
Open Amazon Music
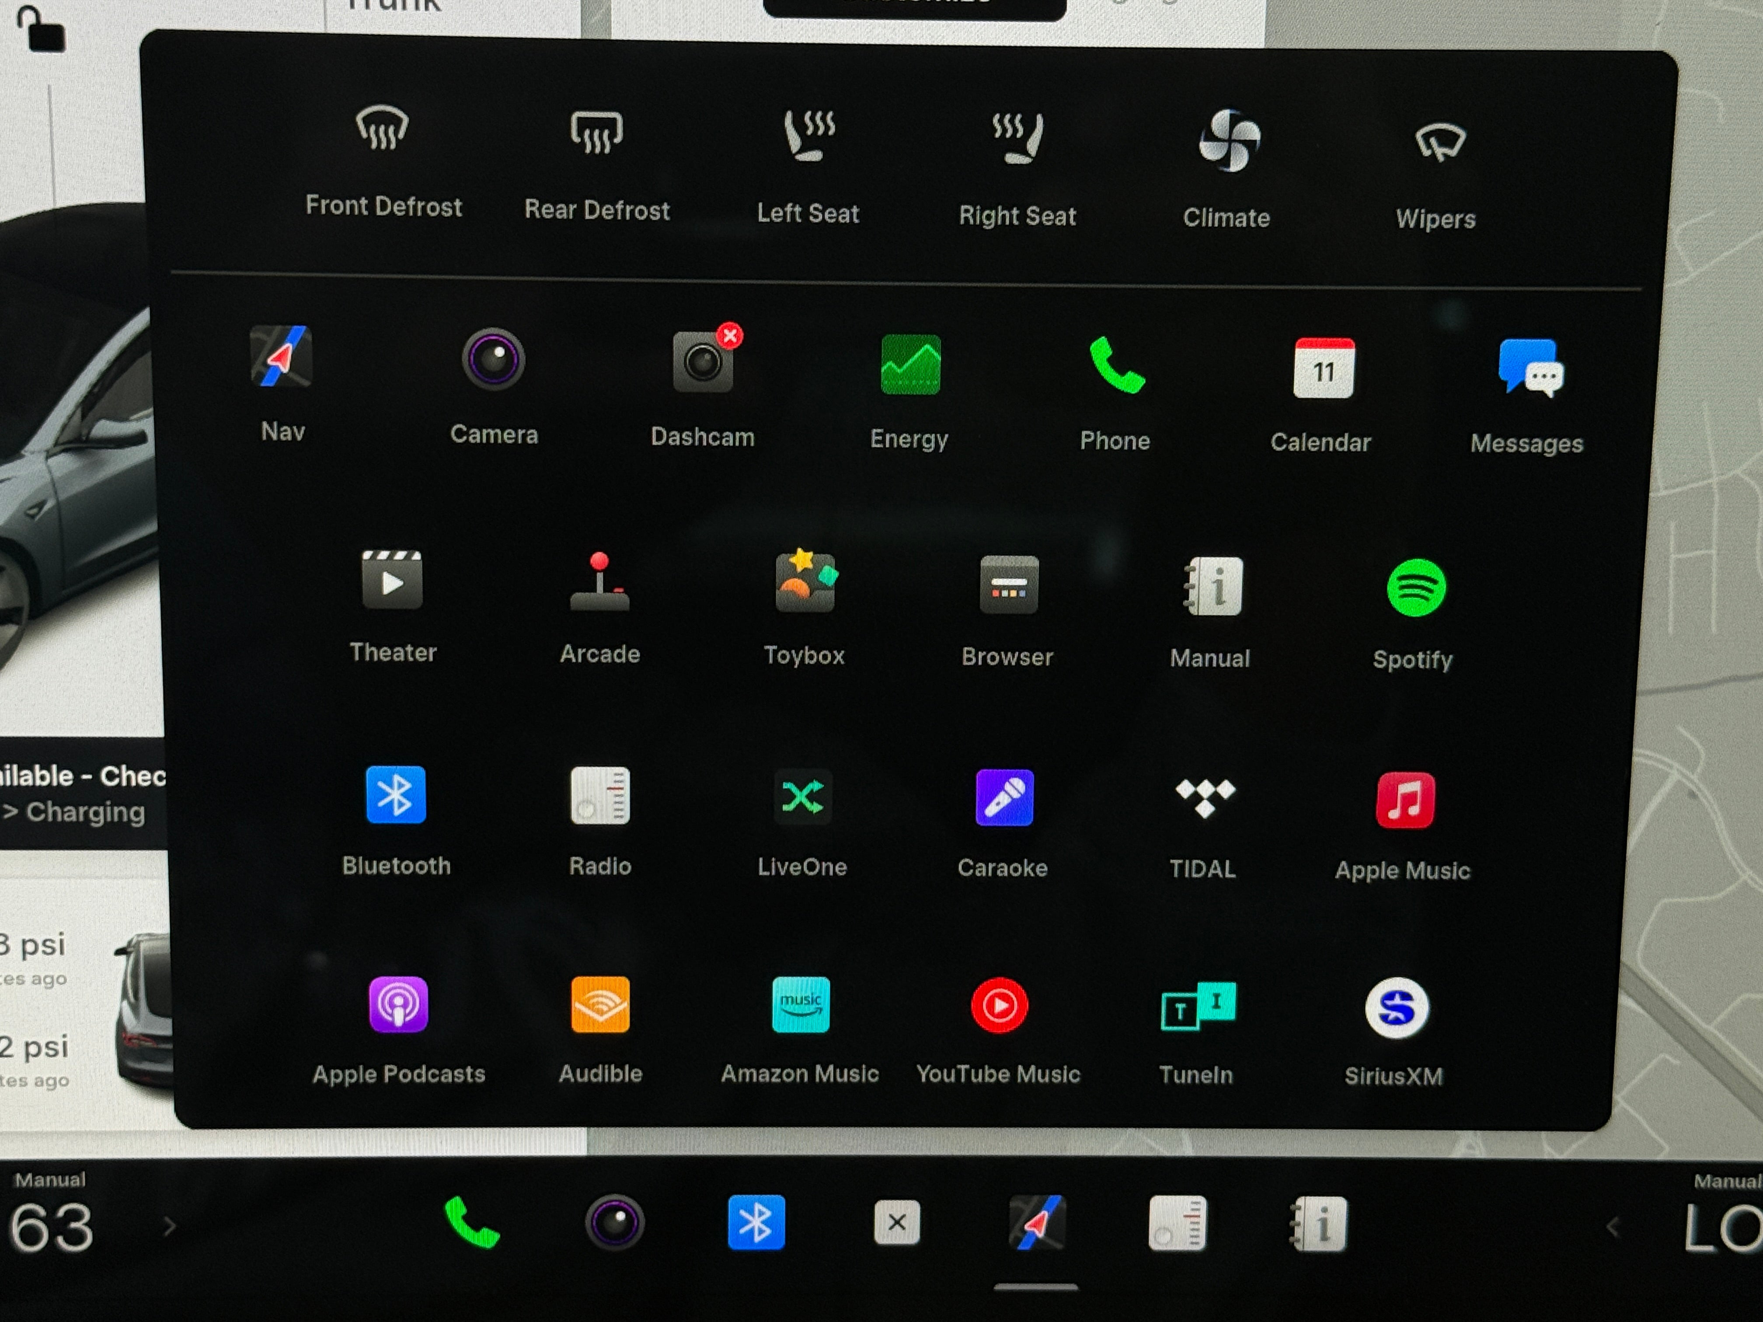pyautogui.click(x=801, y=1005)
